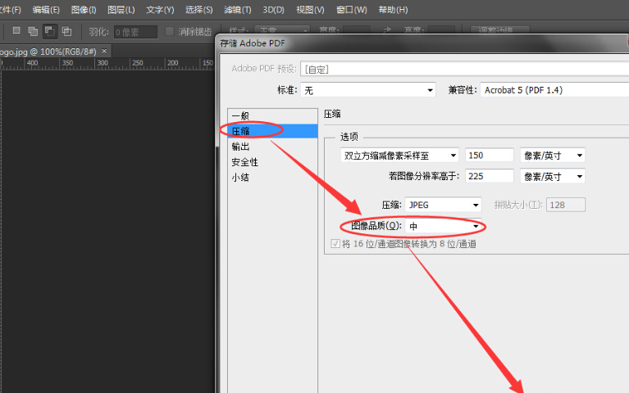Close the logo.jpg document tab

pos(104,51)
